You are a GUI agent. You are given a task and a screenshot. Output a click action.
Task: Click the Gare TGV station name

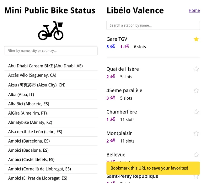click(x=117, y=39)
